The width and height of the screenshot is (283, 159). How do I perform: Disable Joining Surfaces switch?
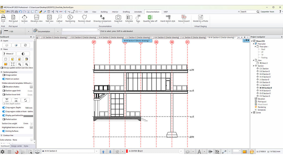4,131
